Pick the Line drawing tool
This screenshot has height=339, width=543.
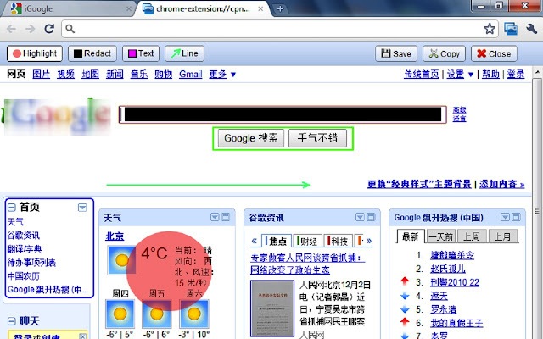[x=184, y=53]
